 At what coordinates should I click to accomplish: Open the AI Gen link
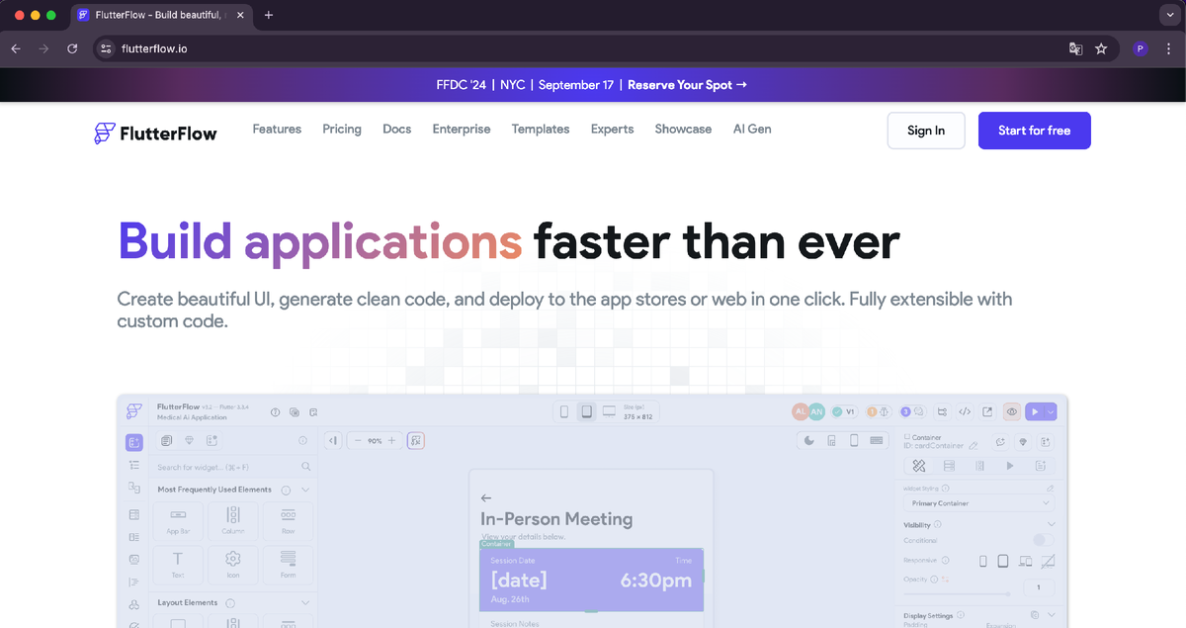[752, 130]
